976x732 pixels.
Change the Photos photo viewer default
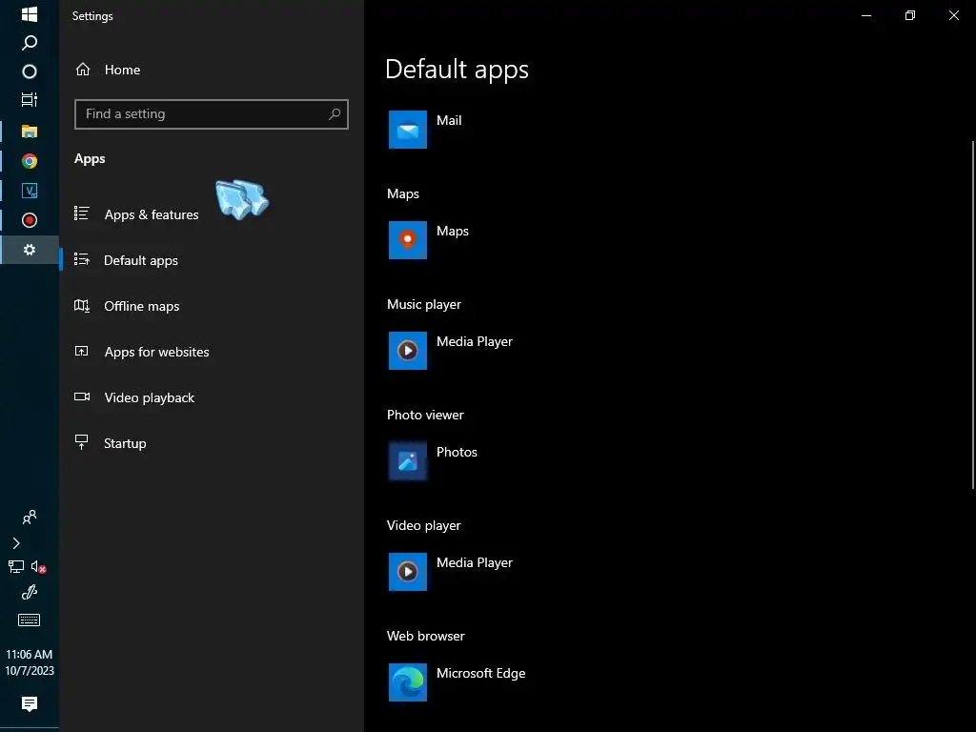(457, 453)
